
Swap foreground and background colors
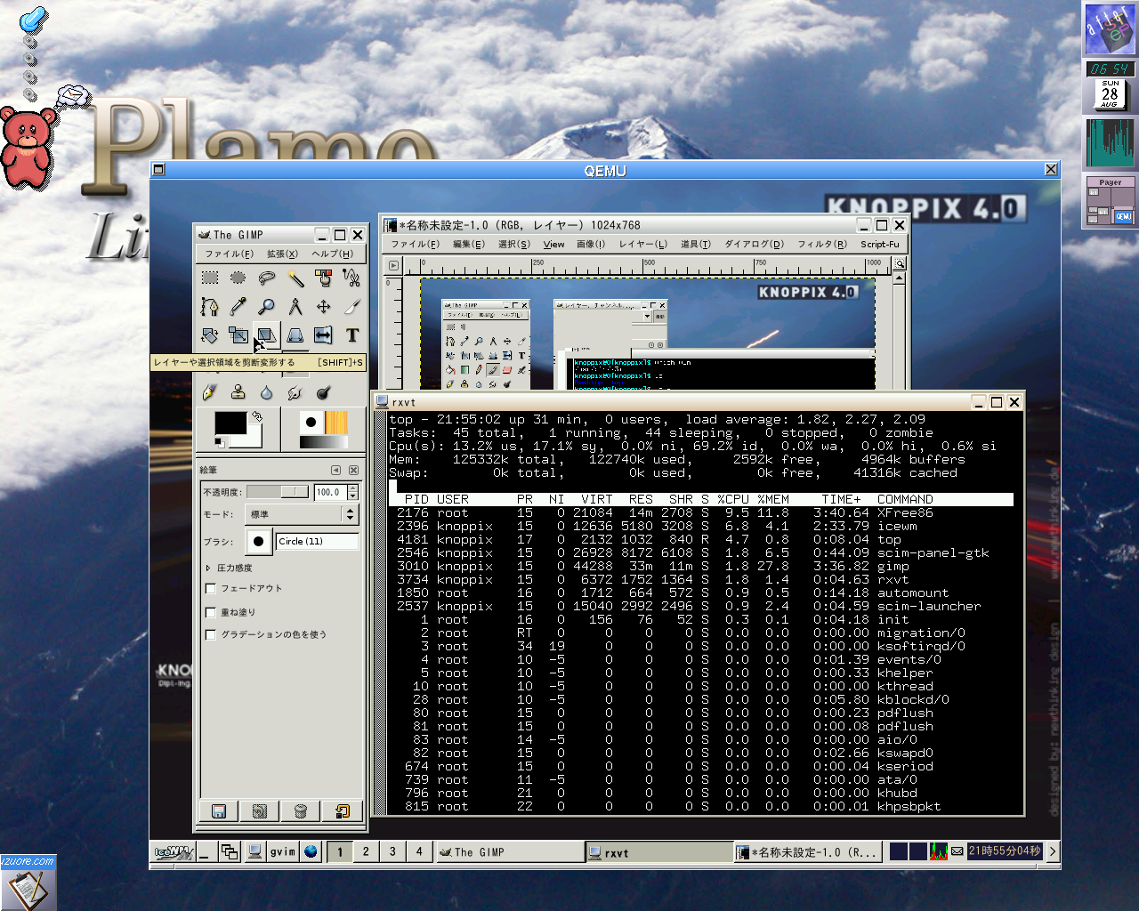tap(257, 415)
